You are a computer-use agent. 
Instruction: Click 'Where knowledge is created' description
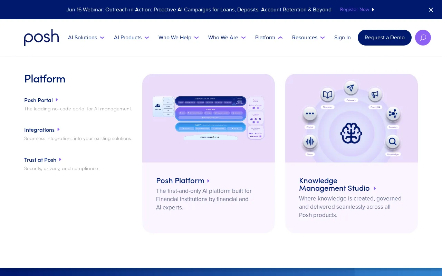[x=350, y=207]
